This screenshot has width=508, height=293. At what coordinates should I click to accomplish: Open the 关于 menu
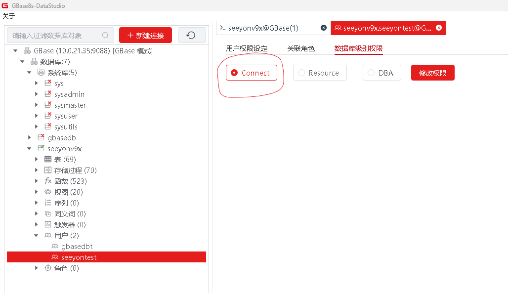coord(9,16)
